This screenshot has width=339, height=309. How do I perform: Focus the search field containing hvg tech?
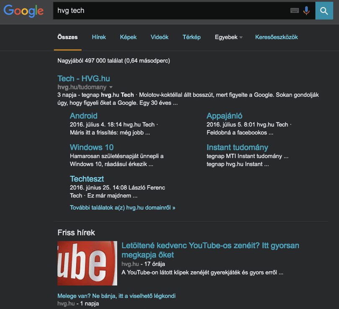[171, 10]
